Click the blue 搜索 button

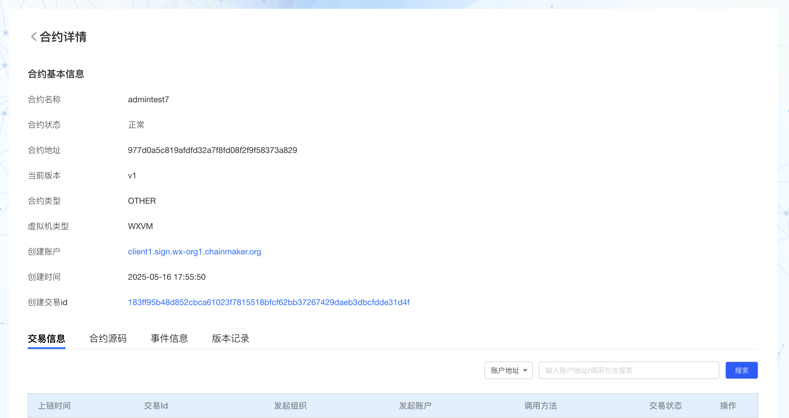(741, 370)
